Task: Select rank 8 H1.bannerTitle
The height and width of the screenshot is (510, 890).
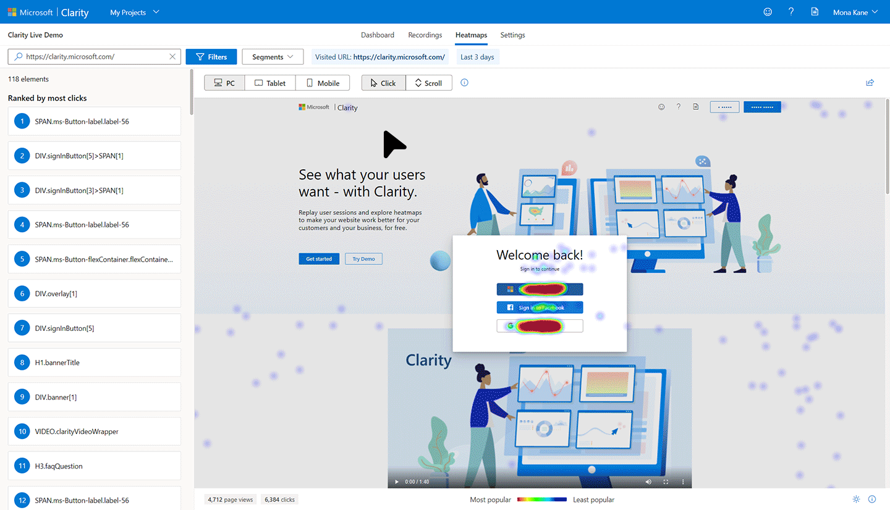Action: click(95, 362)
